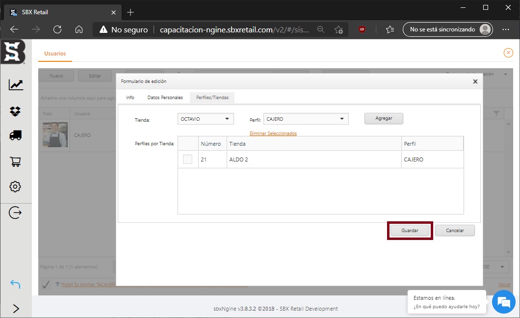Click the No seguro warning icon
This screenshot has height=318, width=520.
click(x=104, y=29)
